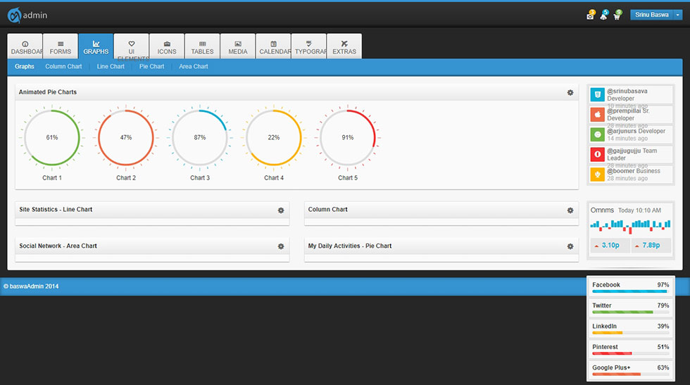Viewport: 690px width, 385px height.
Task: Open the @srinubasava Developer entry
Action: click(631, 94)
